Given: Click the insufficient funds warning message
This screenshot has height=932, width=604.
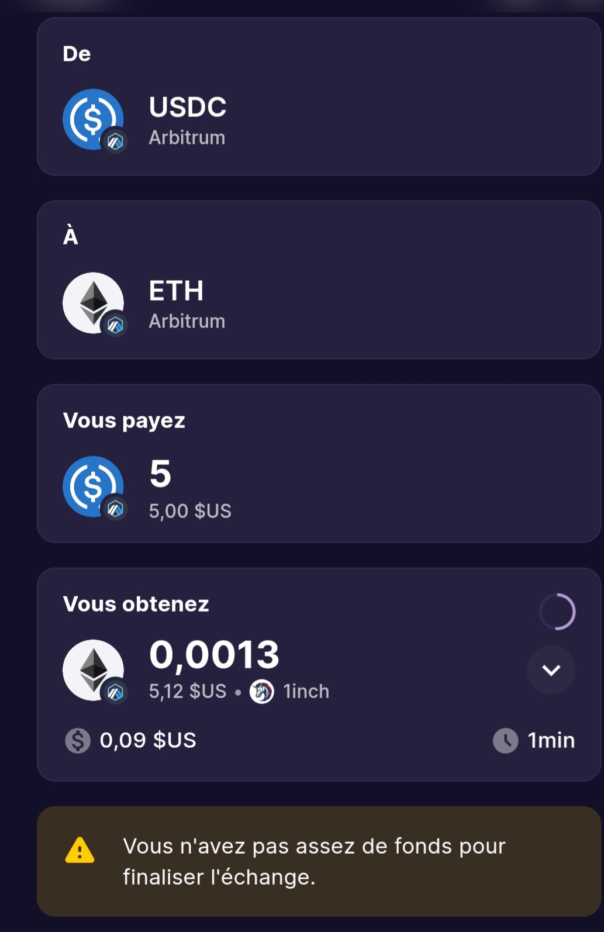Looking at the screenshot, I should click(x=314, y=861).
